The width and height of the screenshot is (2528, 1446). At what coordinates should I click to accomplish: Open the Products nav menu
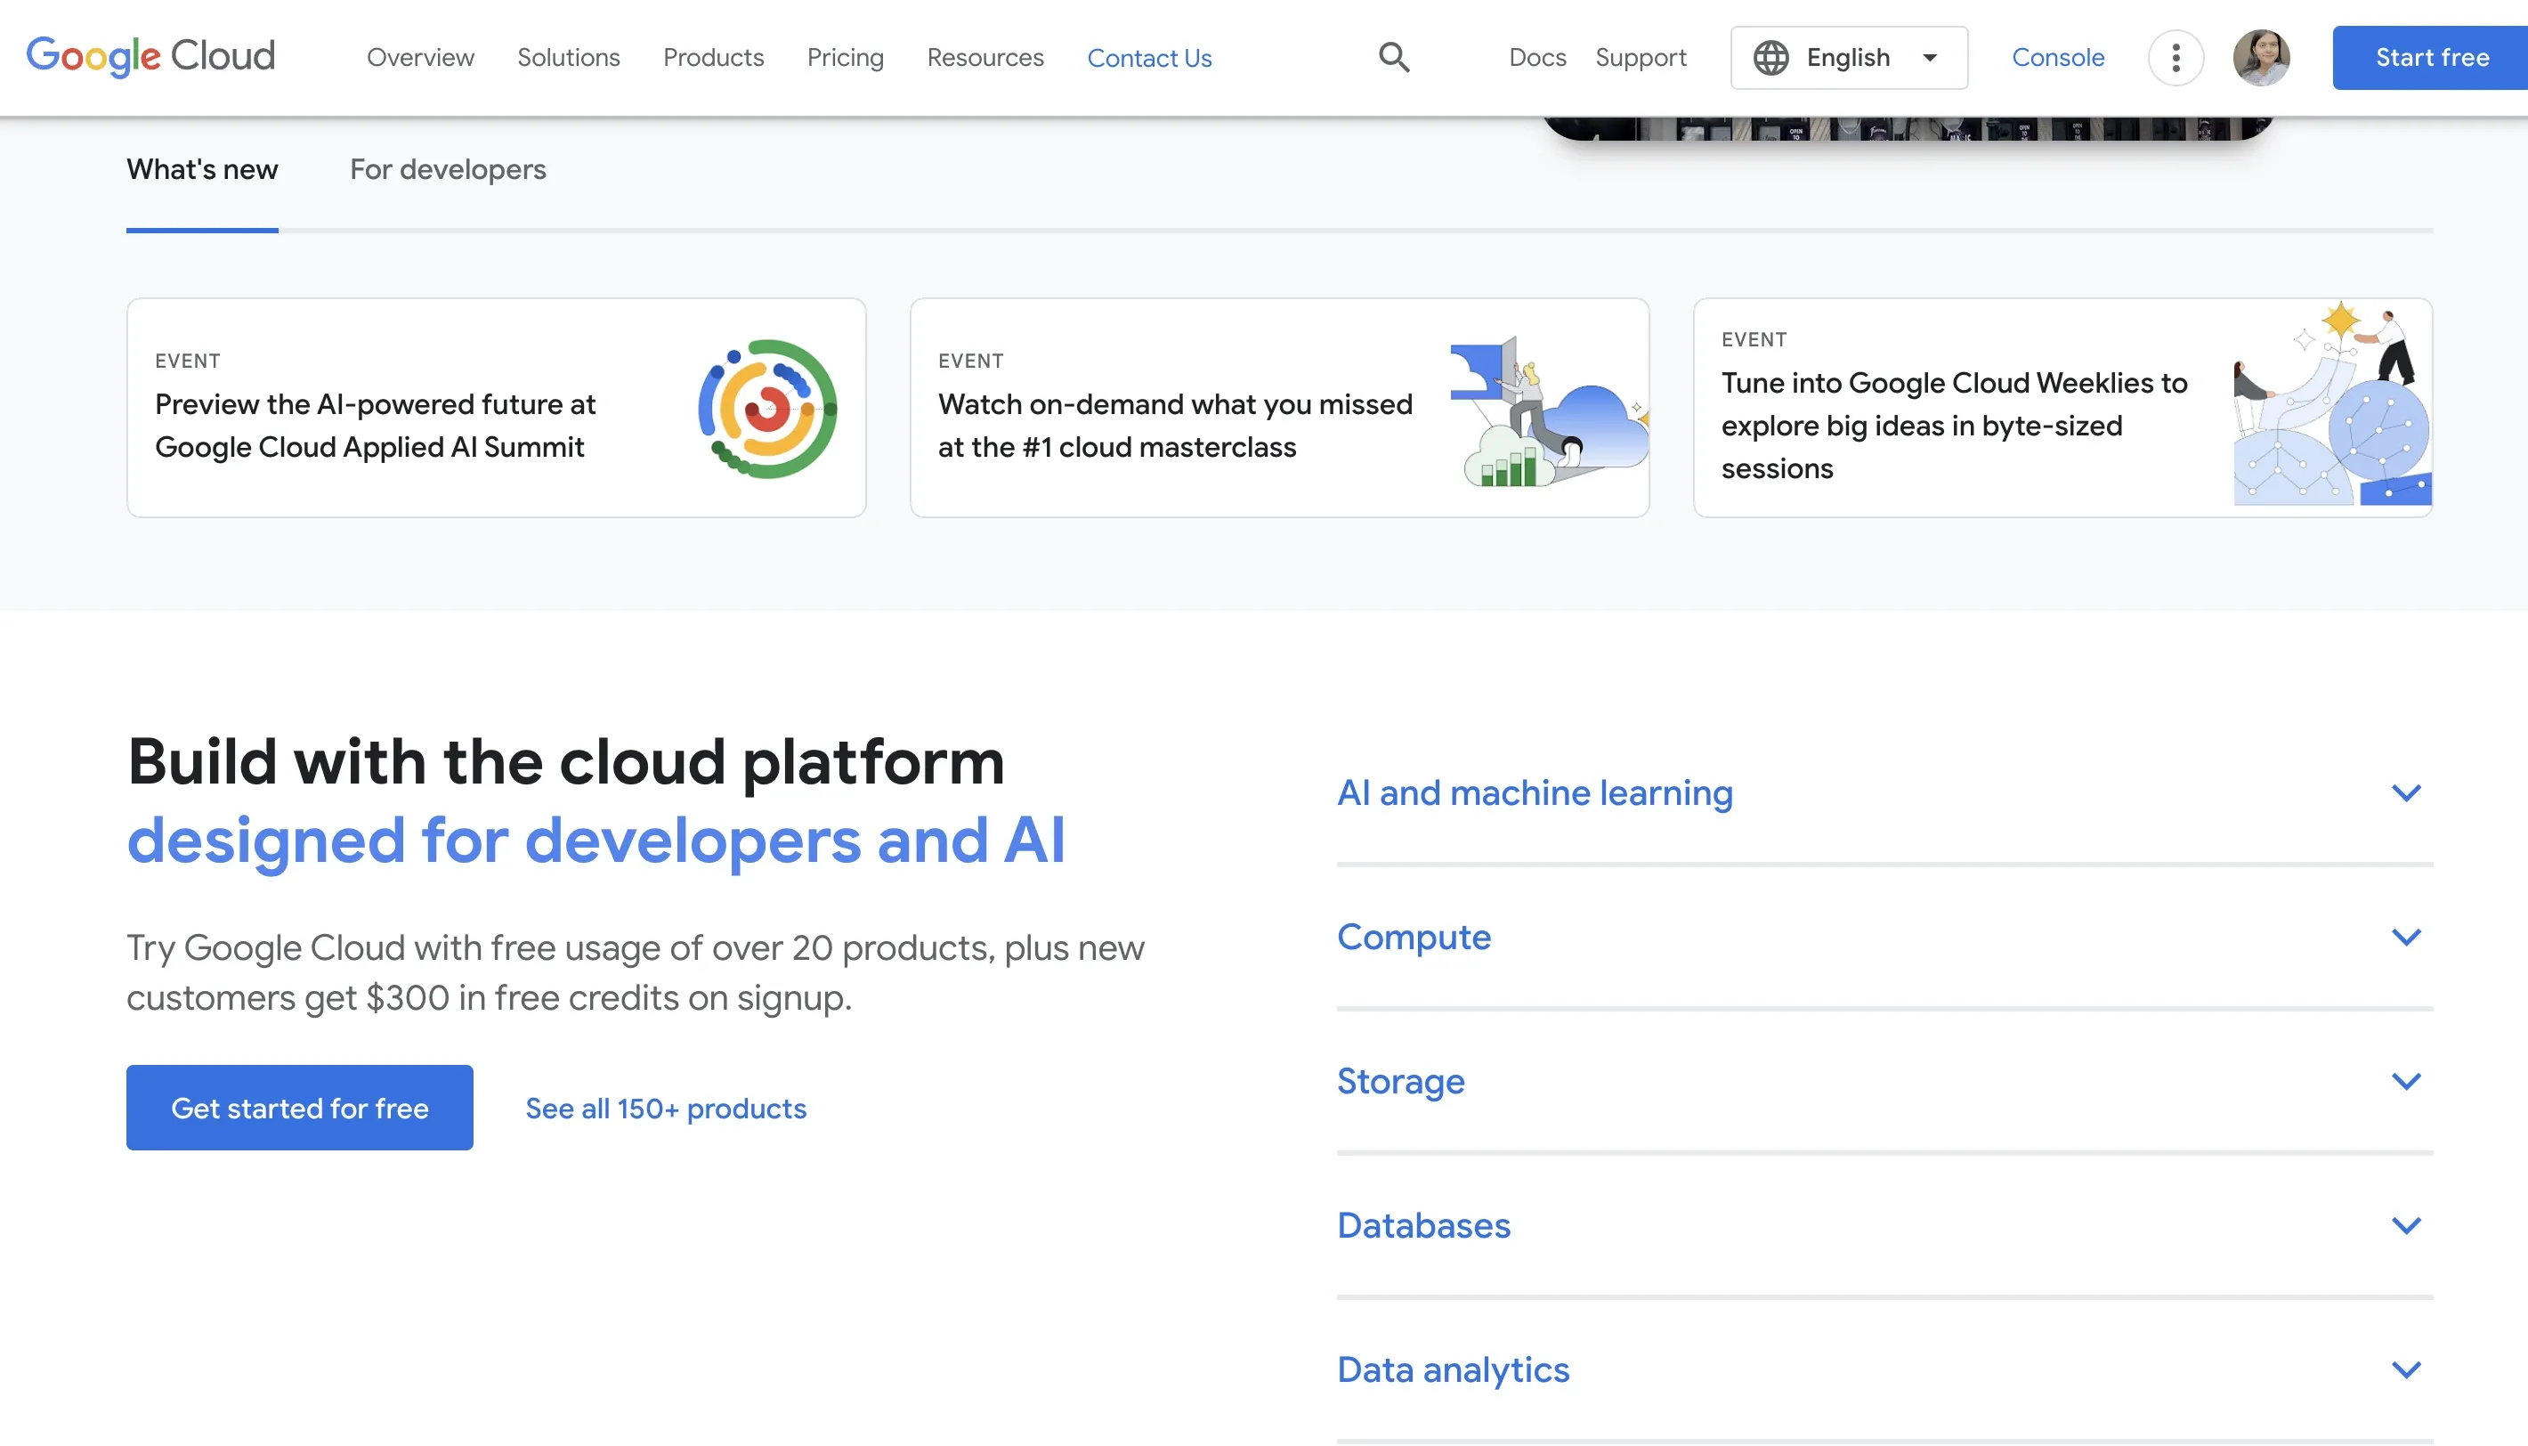pos(714,58)
